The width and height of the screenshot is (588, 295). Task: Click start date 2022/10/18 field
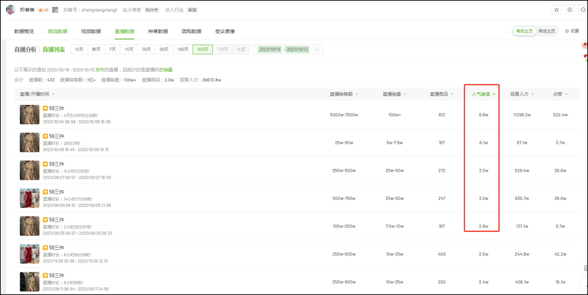(x=270, y=49)
